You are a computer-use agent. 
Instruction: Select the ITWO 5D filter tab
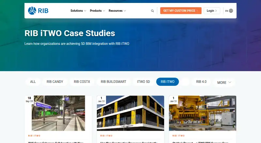[x=143, y=82]
